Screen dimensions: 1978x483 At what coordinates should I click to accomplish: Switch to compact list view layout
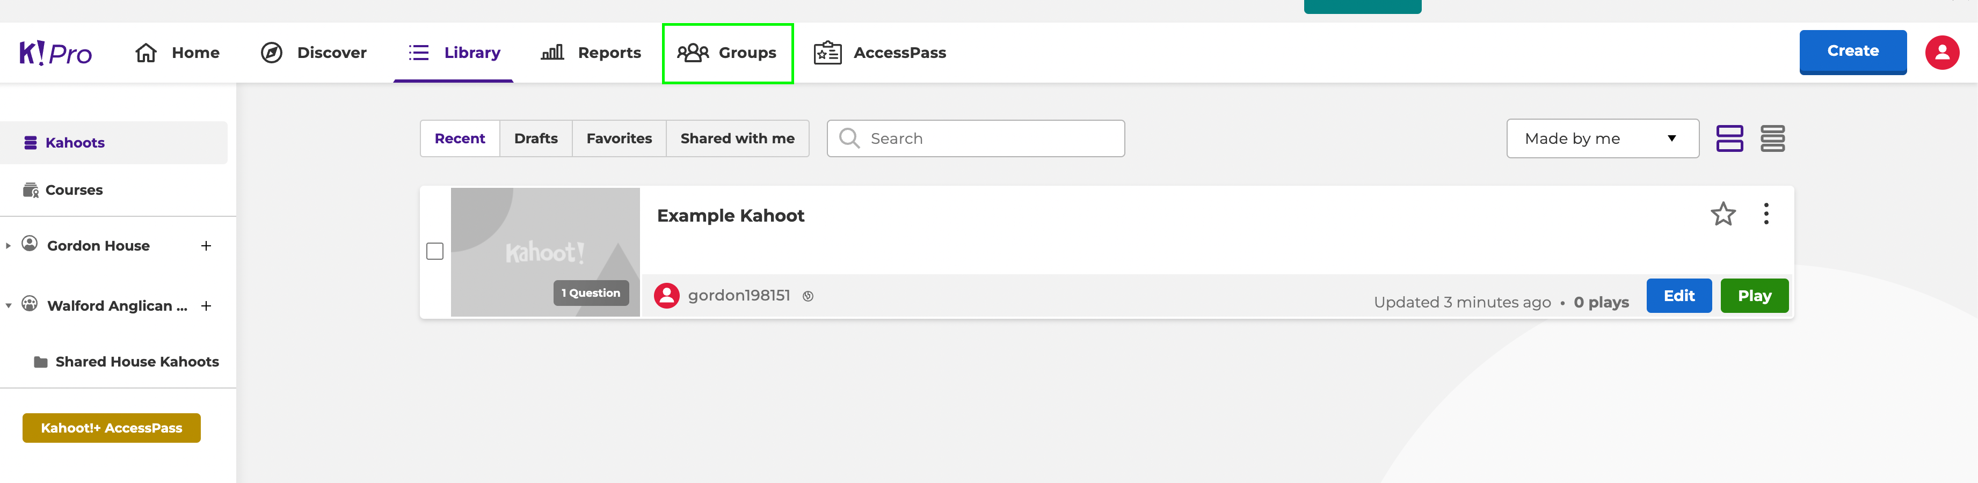[1774, 138]
